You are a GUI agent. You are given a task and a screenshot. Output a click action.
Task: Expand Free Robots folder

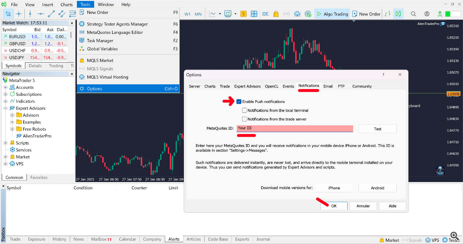tap(12, 129)
